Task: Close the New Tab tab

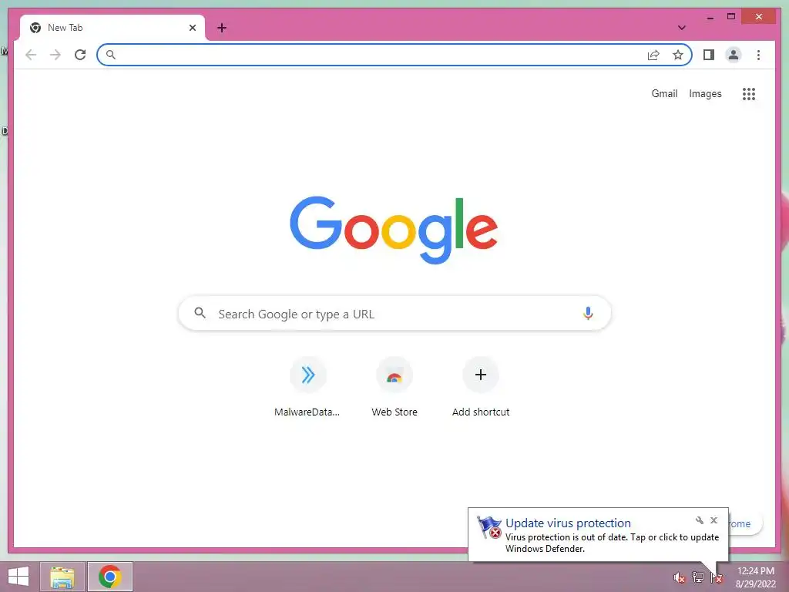Action: [192, 28]
